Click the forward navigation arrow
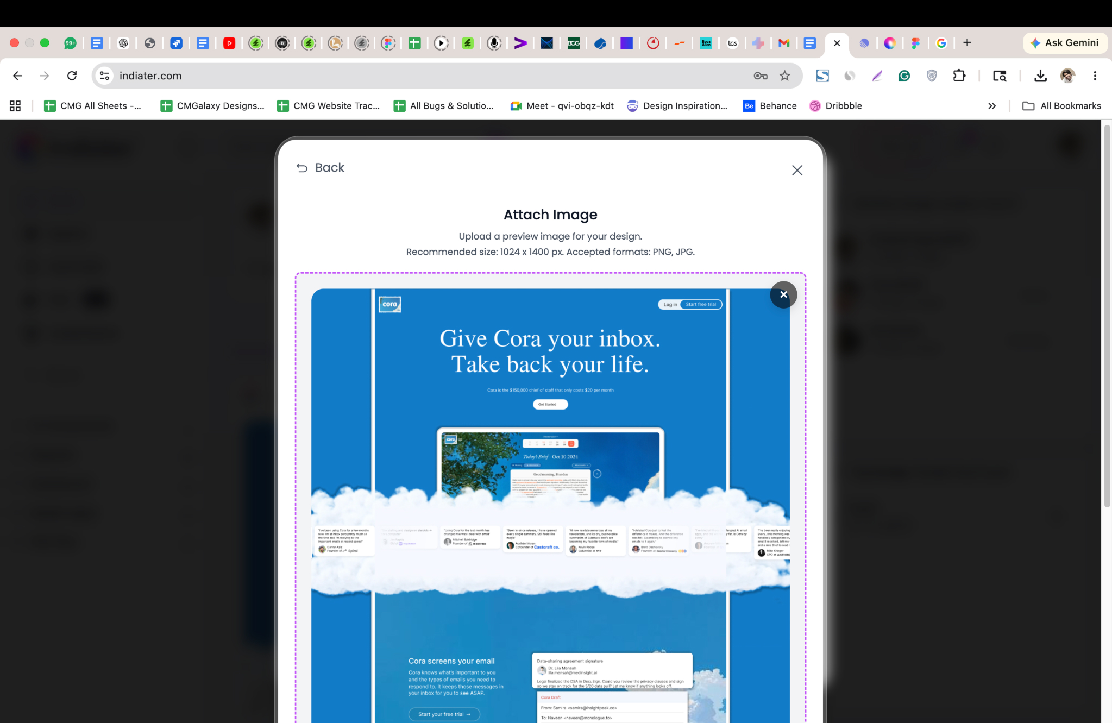This screenshot has width=1112, height=723. coord(45,76)
